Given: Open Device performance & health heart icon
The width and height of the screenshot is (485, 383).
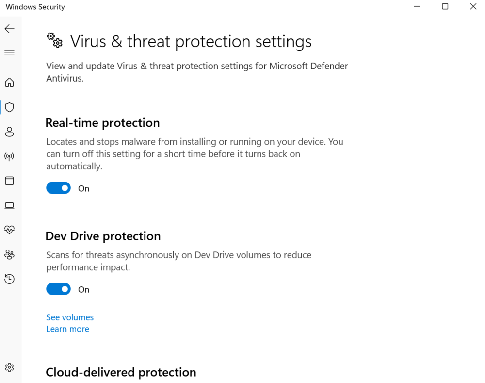Looking at the screenshot, I should click(x=10, y=230).
